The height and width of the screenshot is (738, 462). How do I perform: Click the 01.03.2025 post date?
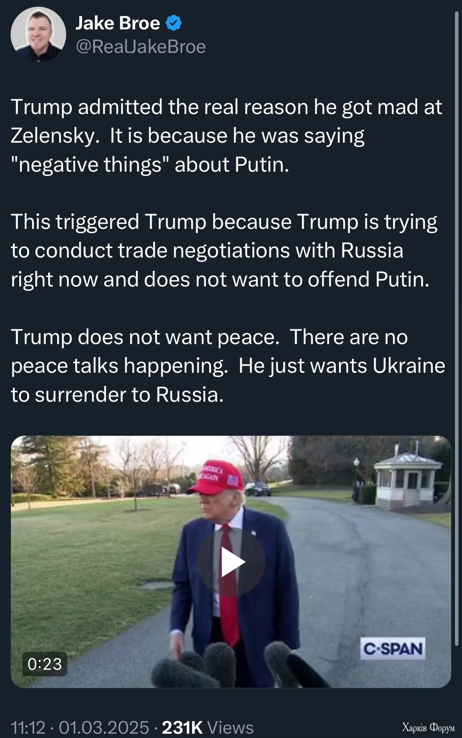click(104, 727)
